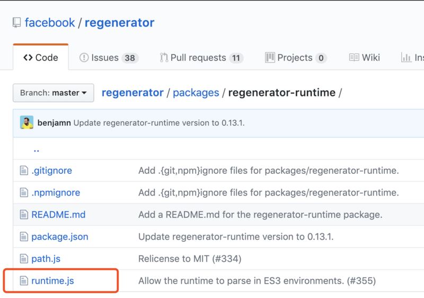Screen dimensions: 424x298
Task: Click the file icon beside runtime.js
Action: coord(23,281)
